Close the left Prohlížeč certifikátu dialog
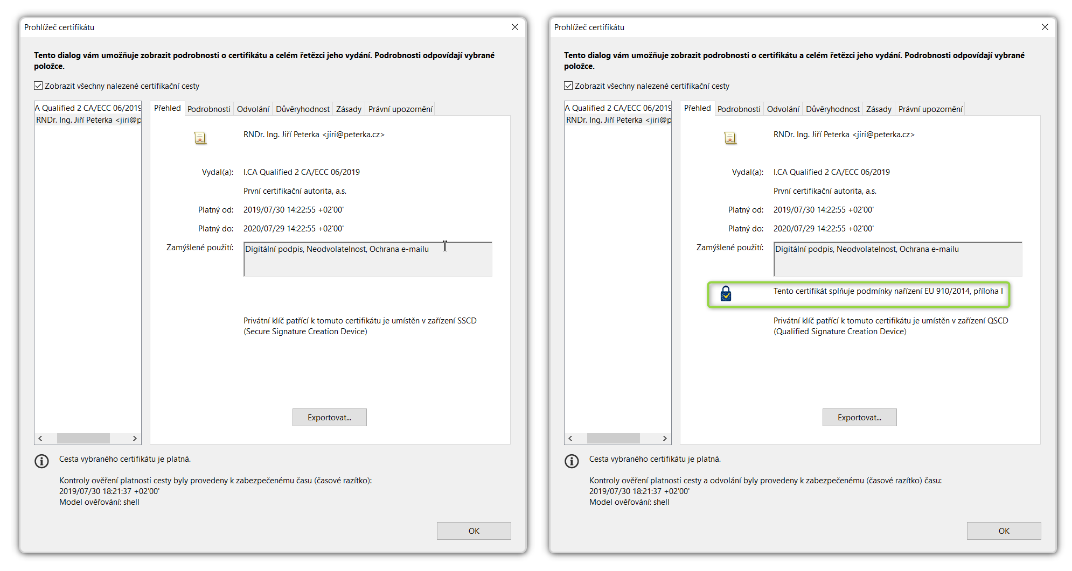This screenshot has height=571, width=1072. [515, 27]
